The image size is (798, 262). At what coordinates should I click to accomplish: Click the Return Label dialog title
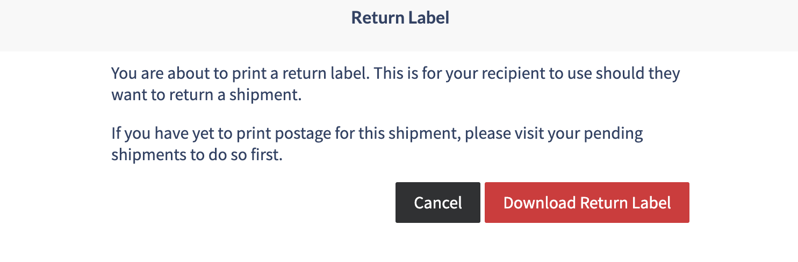click(400, 18)
